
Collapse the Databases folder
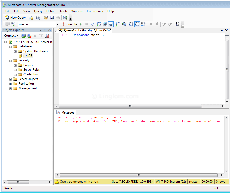[10, 47]
